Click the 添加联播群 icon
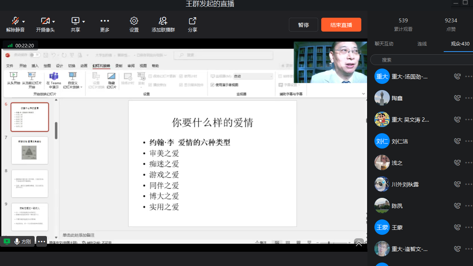 tap(163, 21)
